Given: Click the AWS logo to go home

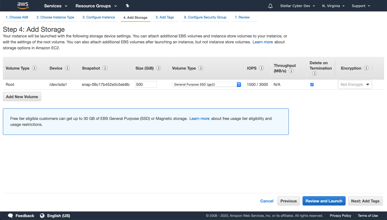Looking at the screenshot, I should 23,6.
